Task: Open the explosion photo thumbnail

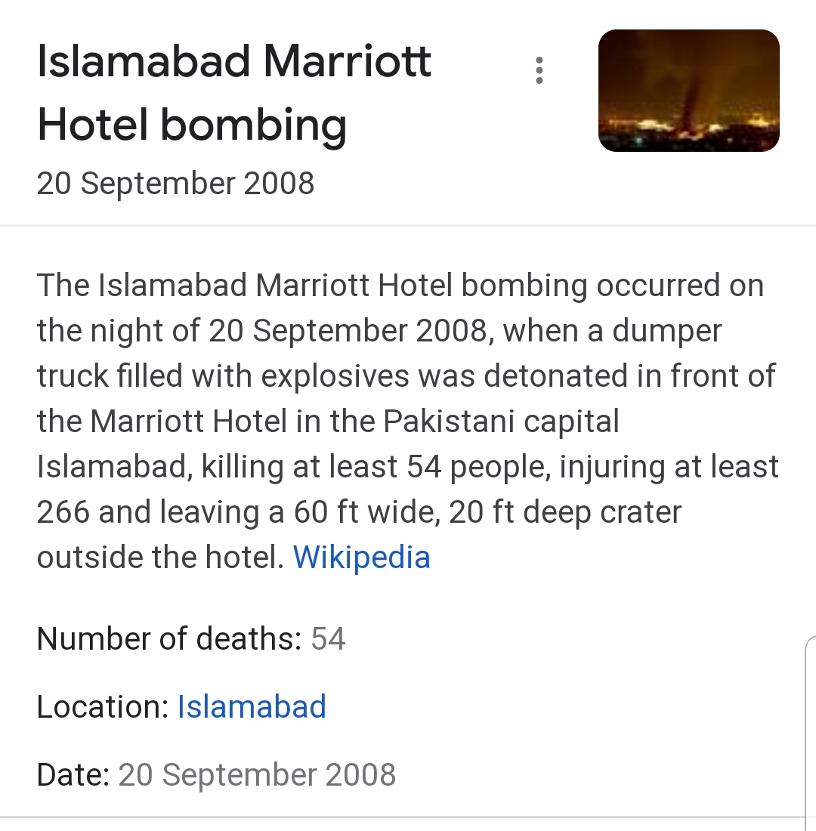Action: [689, 91]
